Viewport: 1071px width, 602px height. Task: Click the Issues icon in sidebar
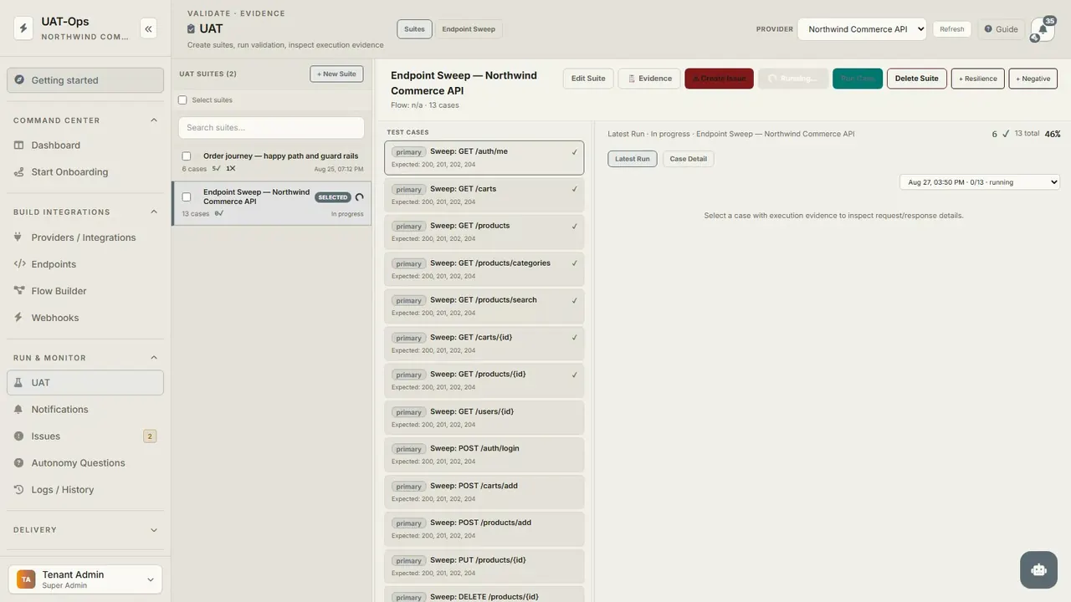[x=19, y=436]
